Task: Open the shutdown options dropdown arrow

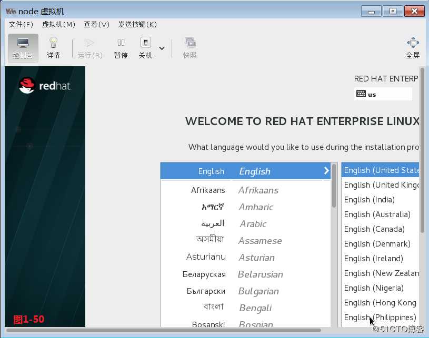Action: pyautogui.click(x=162, y=48)
